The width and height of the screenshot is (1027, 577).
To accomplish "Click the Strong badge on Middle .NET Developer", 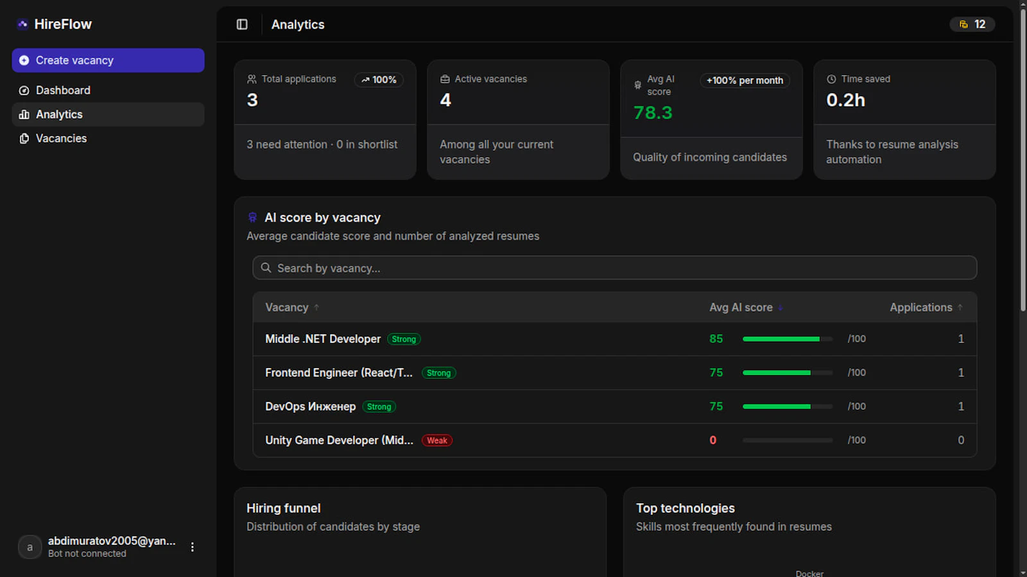I will (x=404, y=339).
